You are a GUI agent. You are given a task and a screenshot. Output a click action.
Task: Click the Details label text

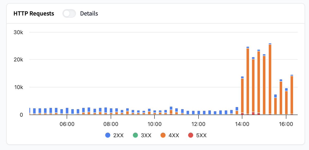tap(89, 14)
